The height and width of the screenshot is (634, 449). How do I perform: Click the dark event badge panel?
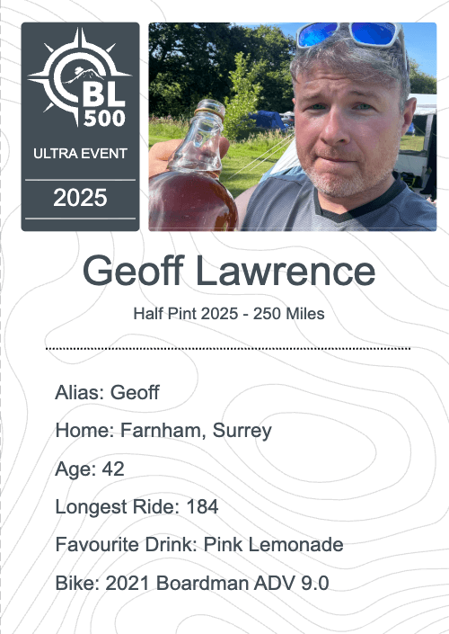tap(80, 127)
